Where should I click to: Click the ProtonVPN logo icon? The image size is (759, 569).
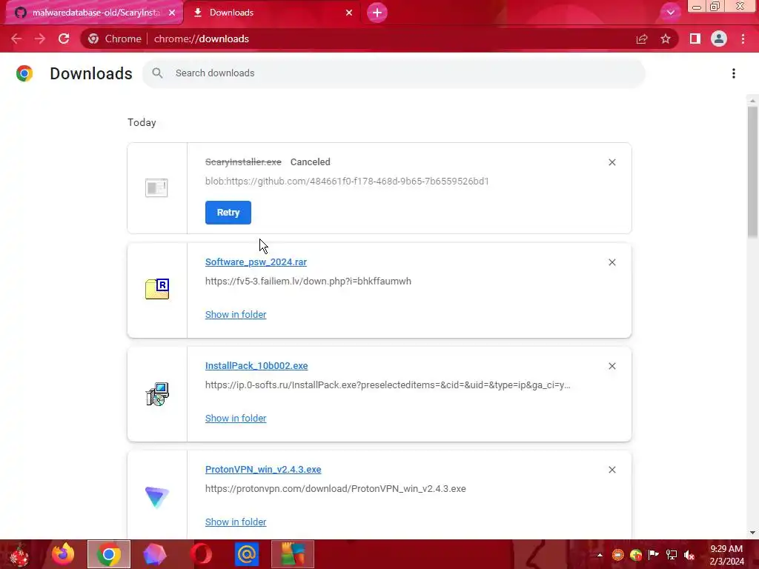coord(157,497)
